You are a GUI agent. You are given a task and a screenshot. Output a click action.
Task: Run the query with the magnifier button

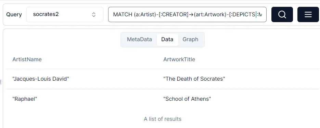pos(282,14)
